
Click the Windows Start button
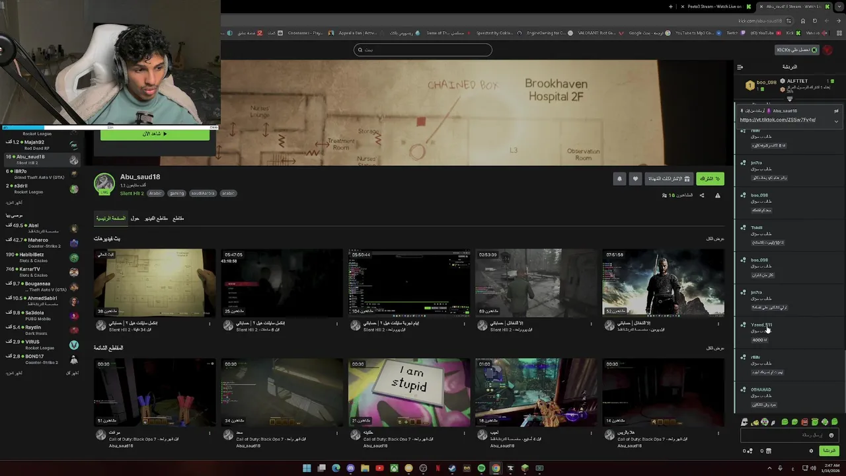click(307, 468)
